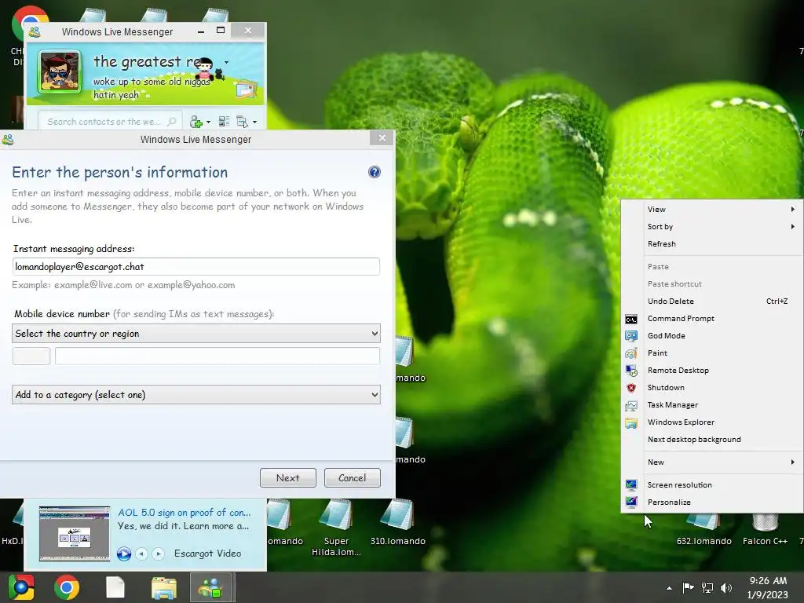The height and width of the screenshot is (603, 804).
Task: Select the 632.lomando desktop file
Action: [704, 529]
